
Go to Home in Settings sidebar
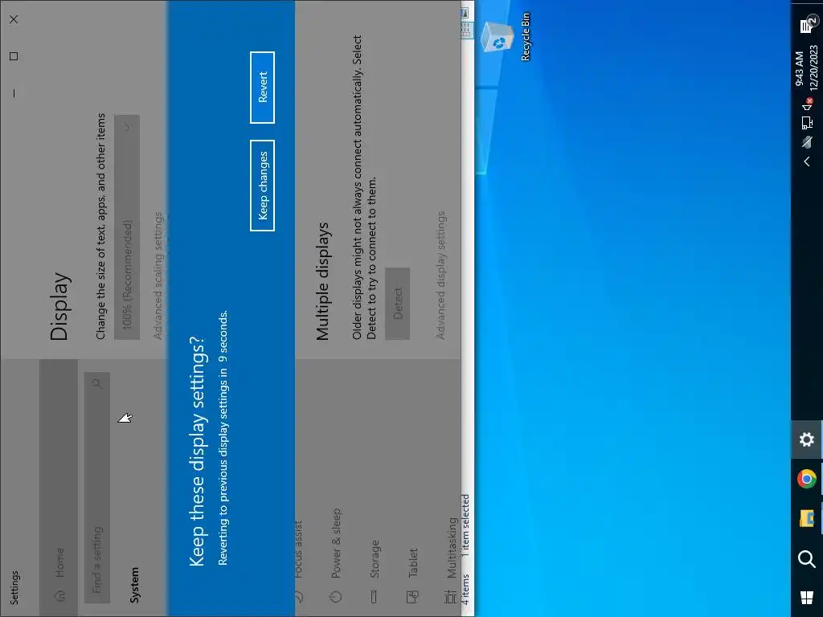coord(59,488)
